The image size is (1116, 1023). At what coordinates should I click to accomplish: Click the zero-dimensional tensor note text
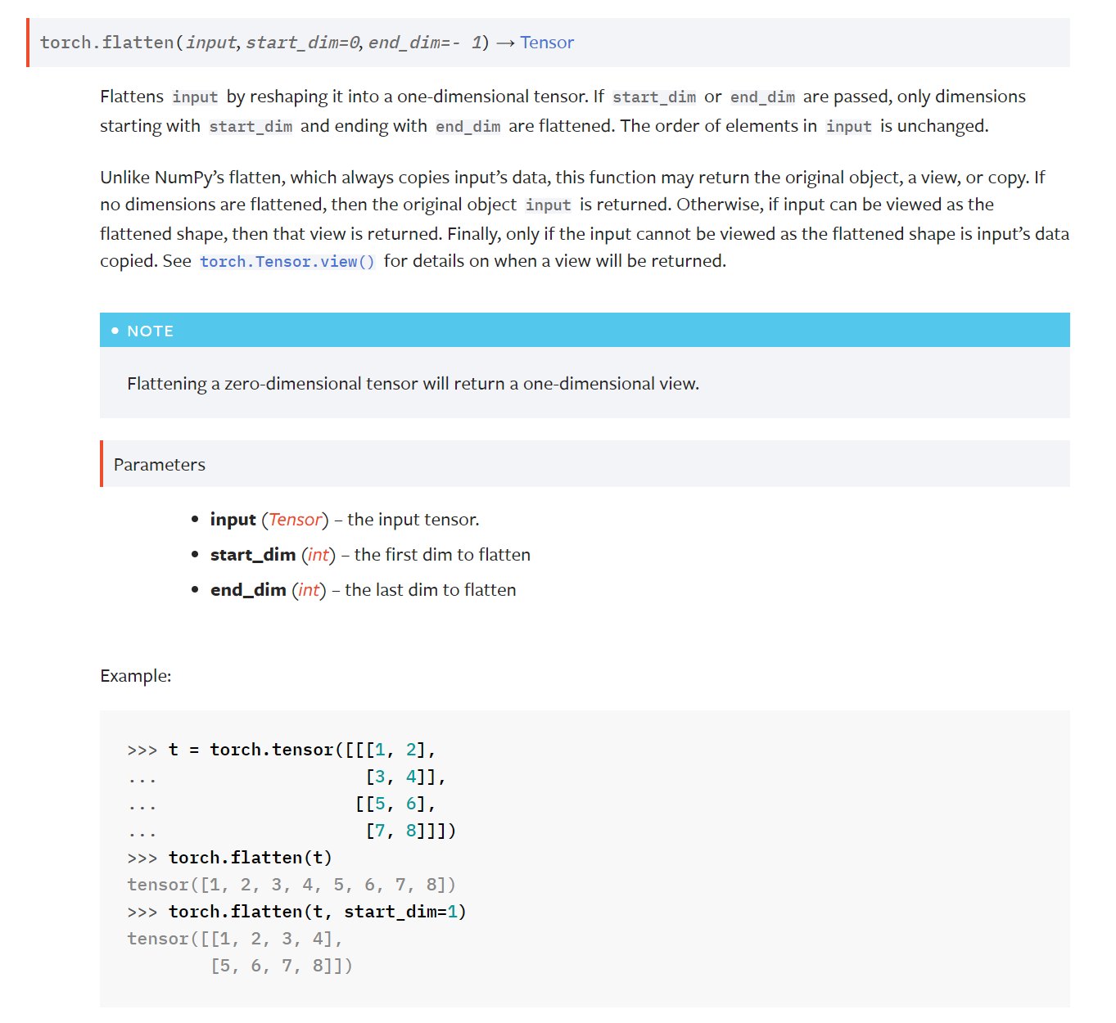413,384
